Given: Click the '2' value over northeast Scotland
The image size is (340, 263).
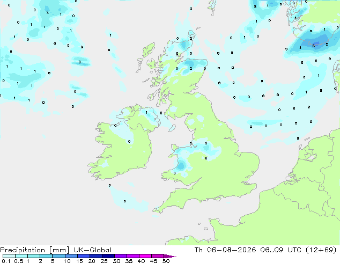Looking at the screenshot, I should (191, 68).
